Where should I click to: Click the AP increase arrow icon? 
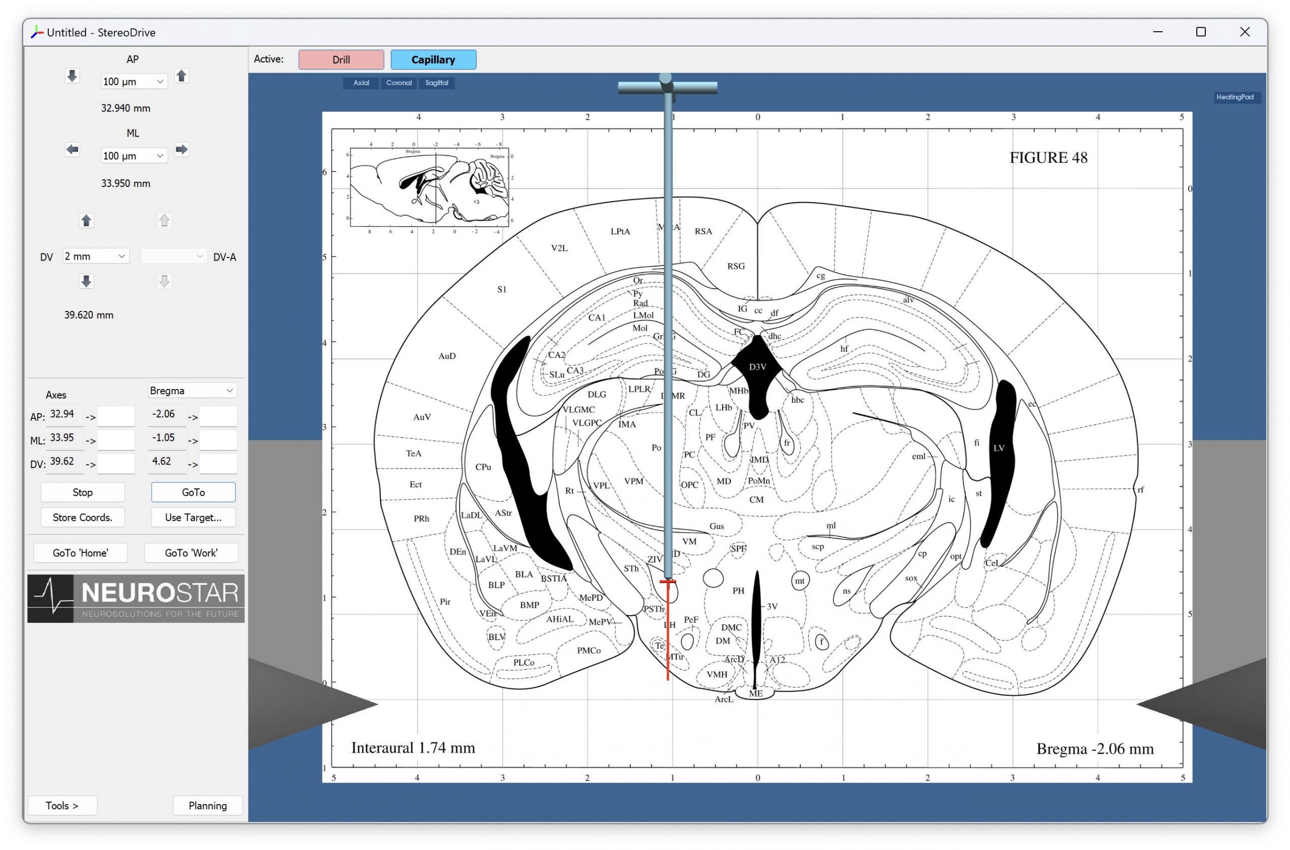pyautogui.click(x=182, y=77)
